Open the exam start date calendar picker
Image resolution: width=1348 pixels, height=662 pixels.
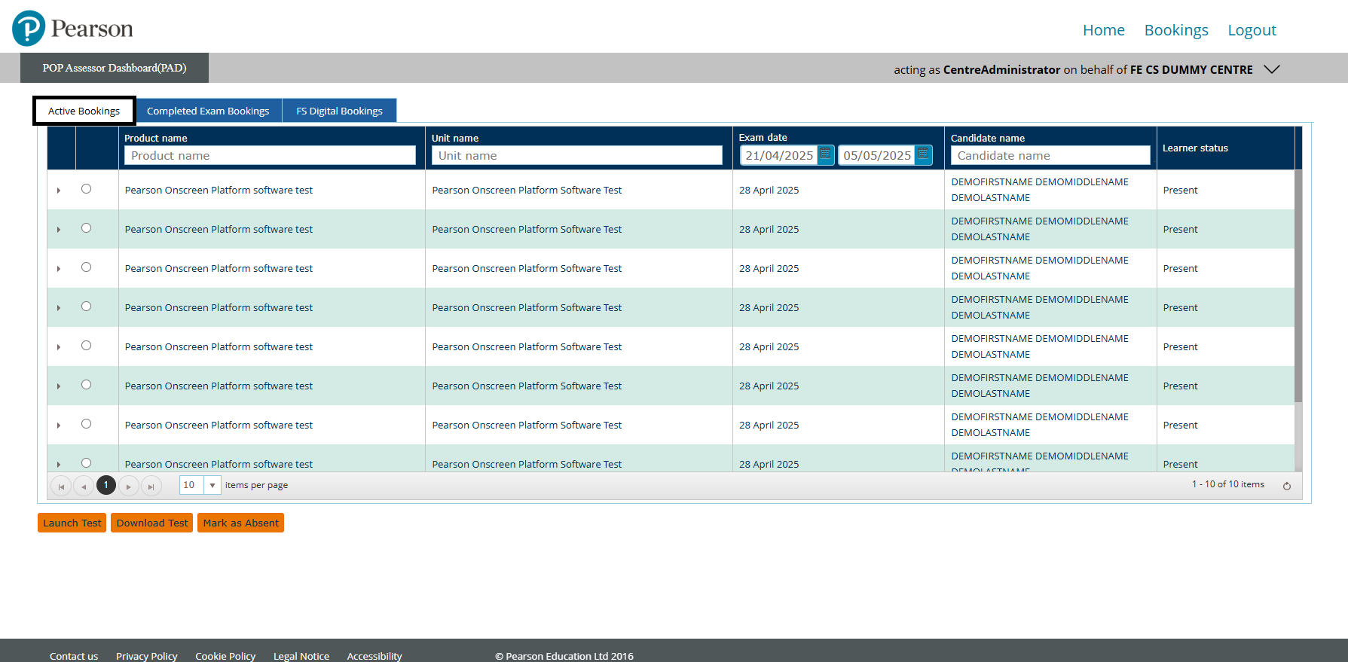[825, 155]
